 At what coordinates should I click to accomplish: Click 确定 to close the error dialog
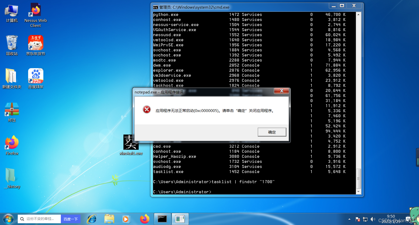click(272, 132)
